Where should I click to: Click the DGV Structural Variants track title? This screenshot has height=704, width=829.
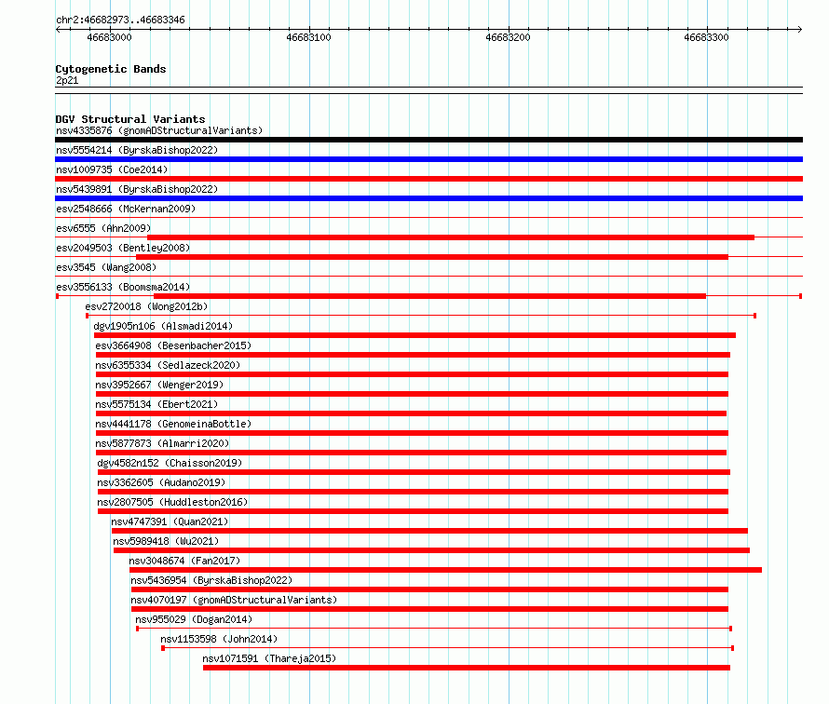point(130,119)
